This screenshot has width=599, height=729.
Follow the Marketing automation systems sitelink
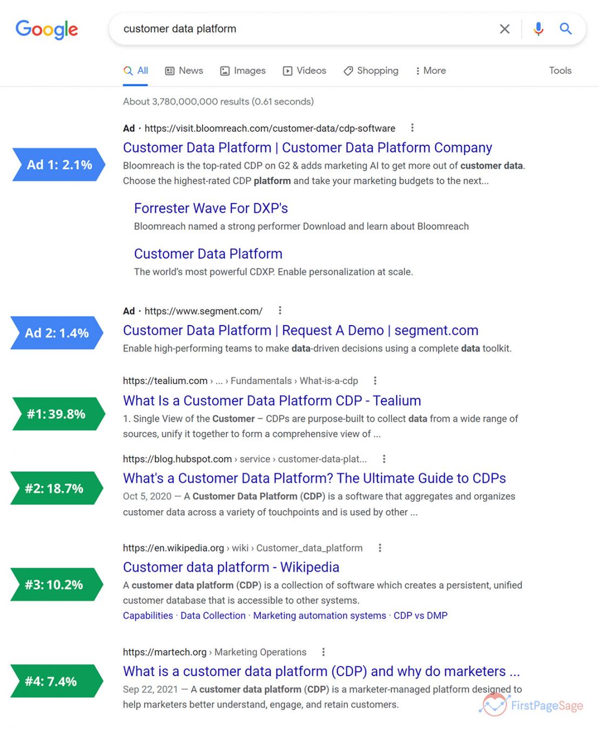coord(320,616)
